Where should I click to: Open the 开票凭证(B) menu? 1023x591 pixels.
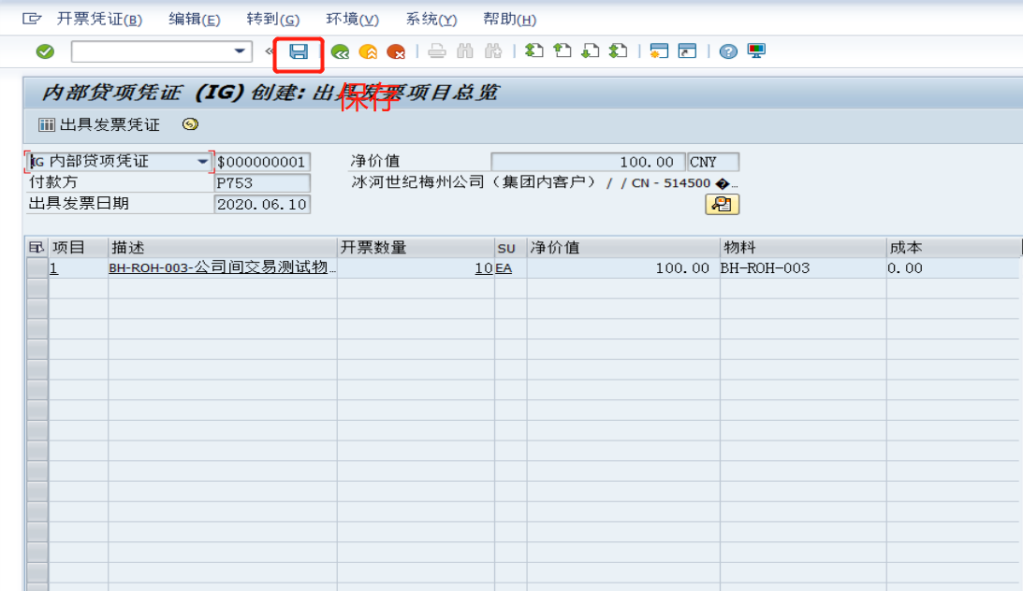pyautogui.click(x=99, y=19)
